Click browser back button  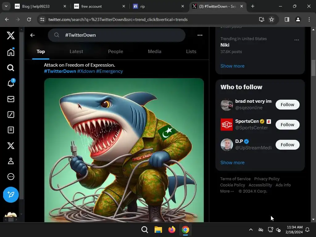click(x=7, y=19)
